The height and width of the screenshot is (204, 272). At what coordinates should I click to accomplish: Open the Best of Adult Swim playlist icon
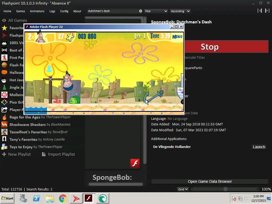click(4, 50)
